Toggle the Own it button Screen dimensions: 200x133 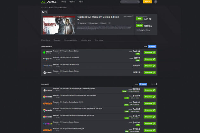[103, 23]
